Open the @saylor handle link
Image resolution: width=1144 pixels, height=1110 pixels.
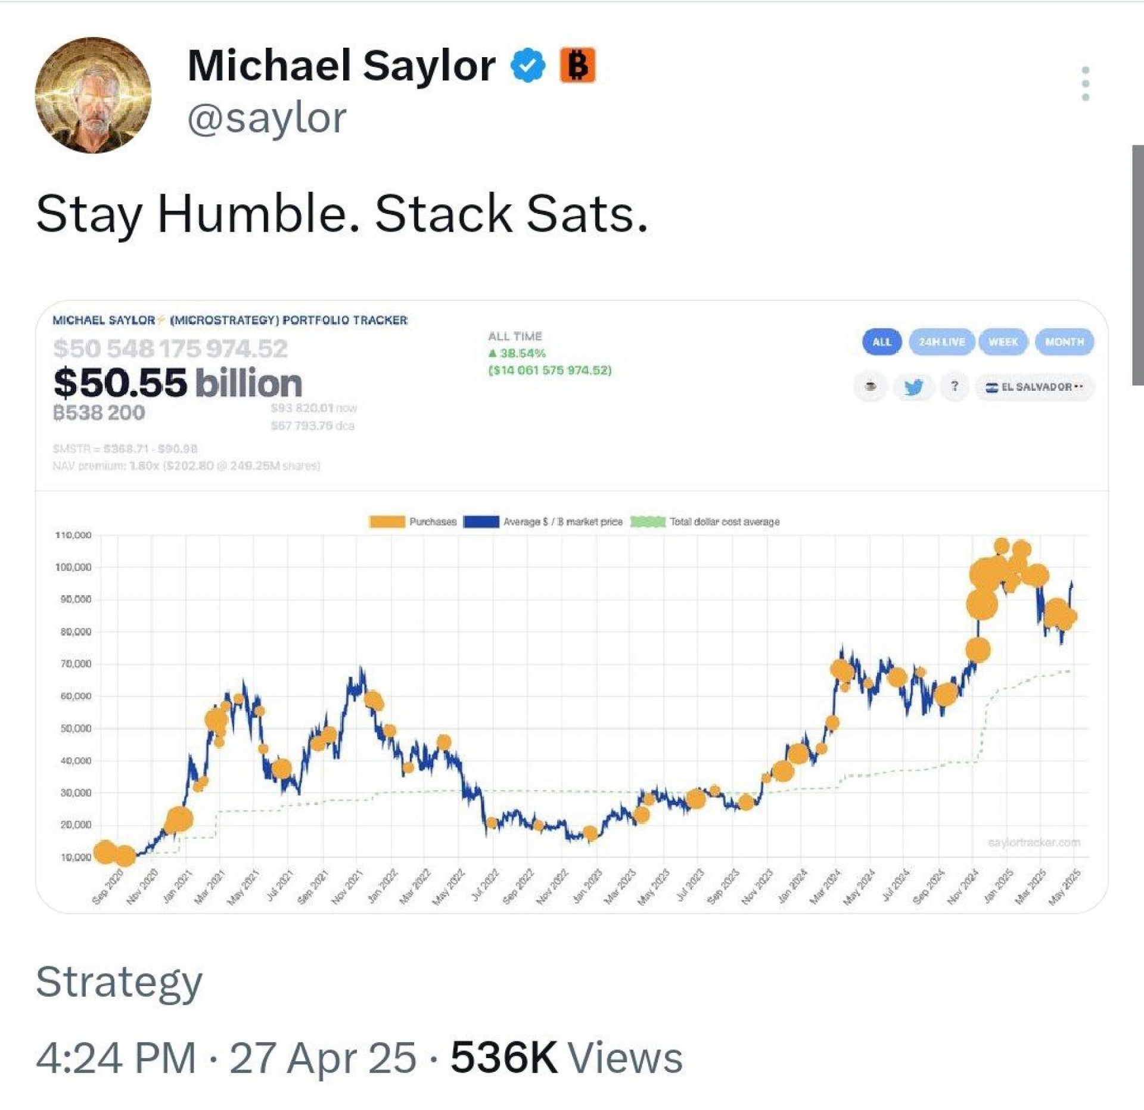tap(266, 118)
